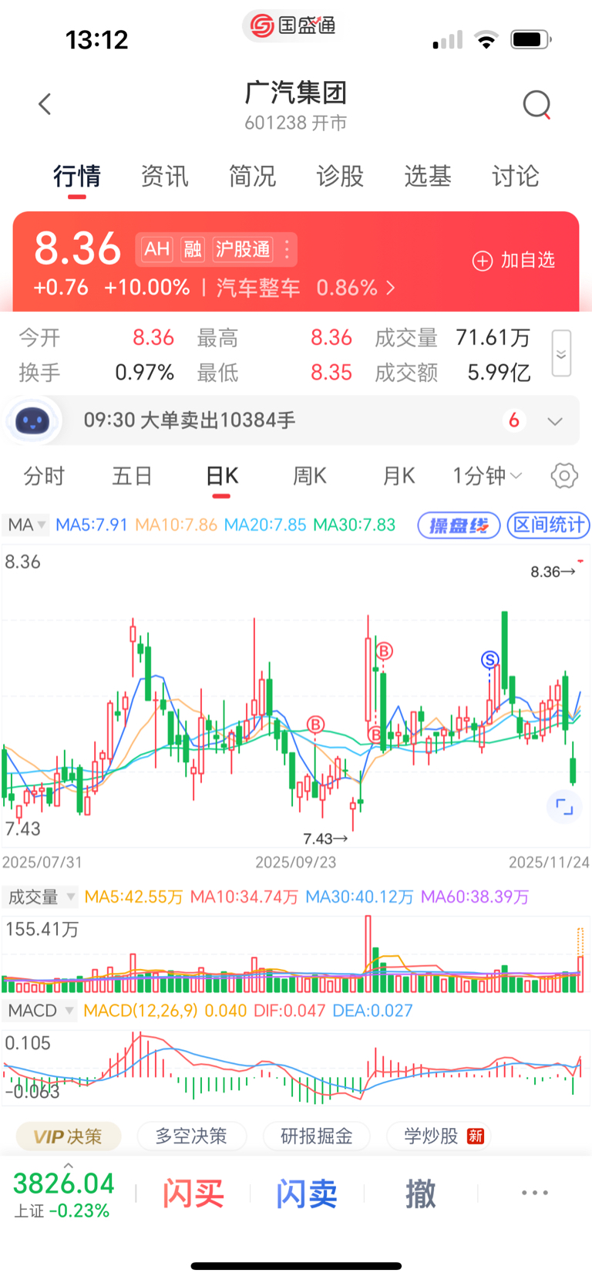Viewport: 592px width, 1283px height.
Task: Tap the red 6 alert count
Action: (x=514, y=420)
